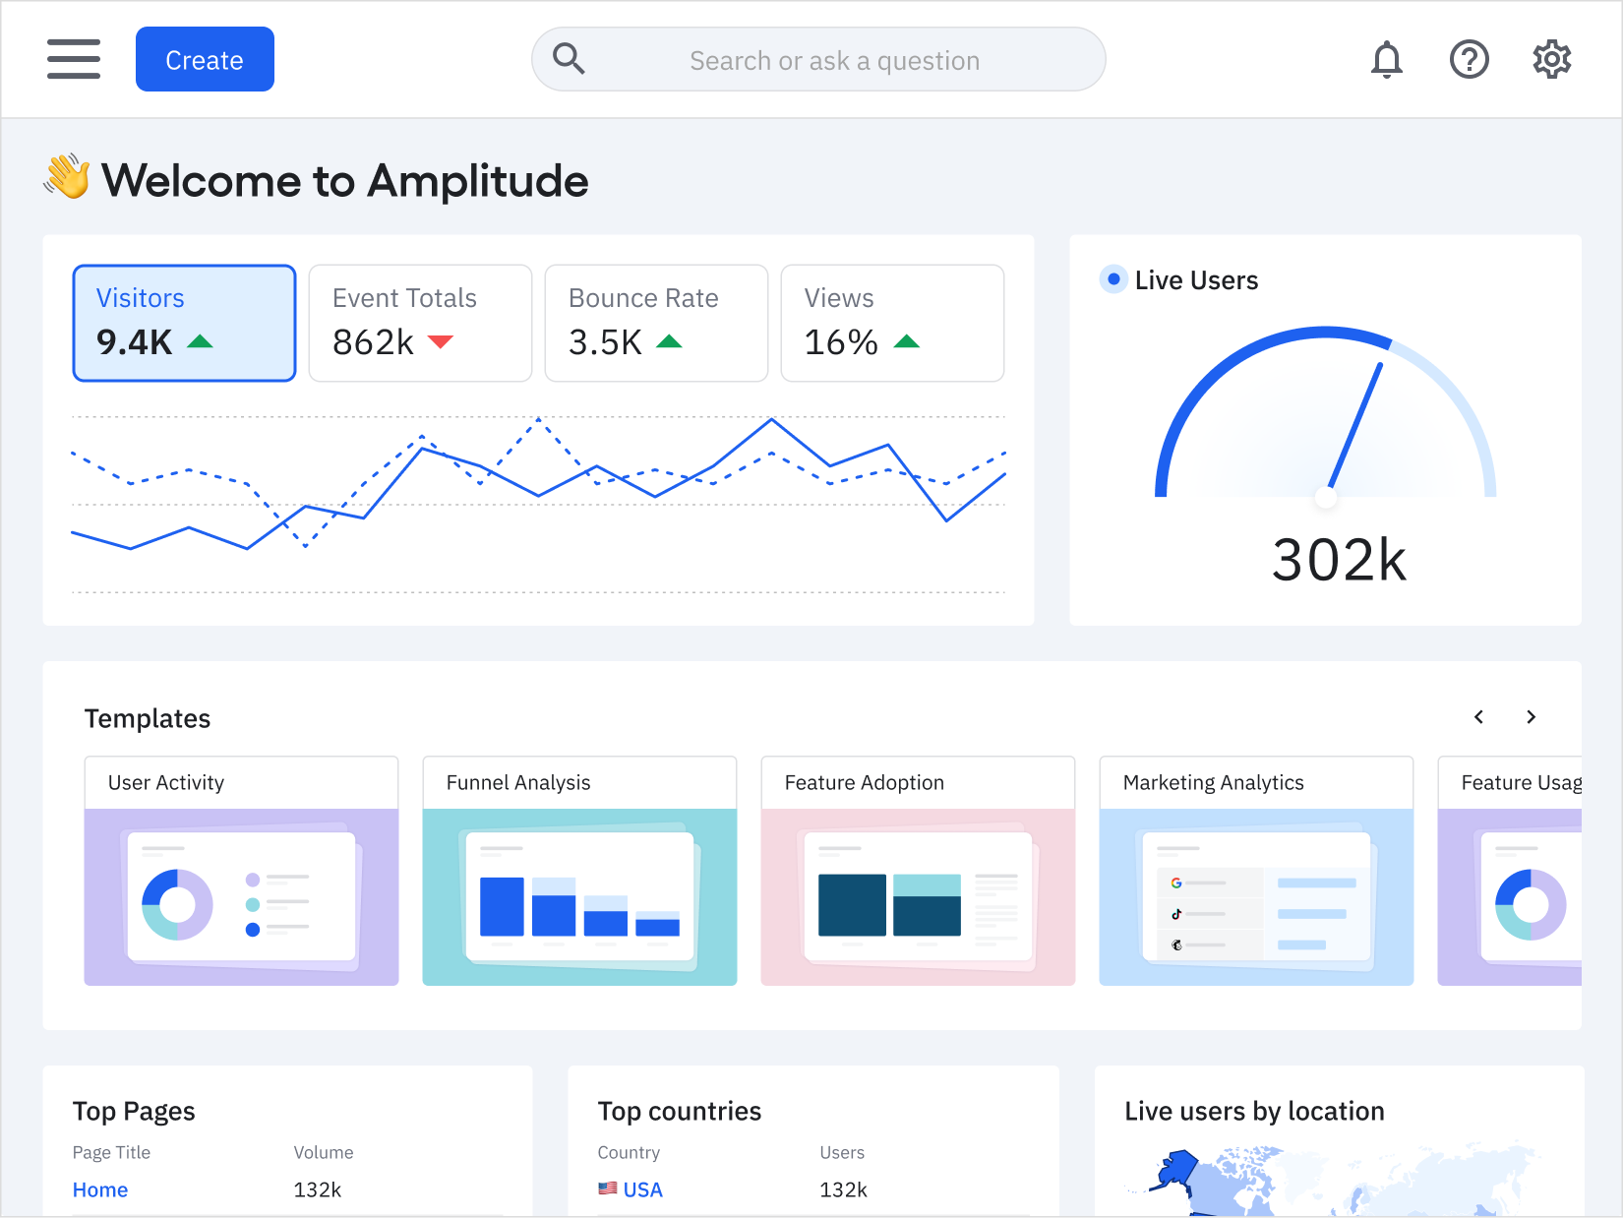Screen dimensions: 1623x1218
Task: Click the Live Users indicator dot
Action: click(1113, 279)
